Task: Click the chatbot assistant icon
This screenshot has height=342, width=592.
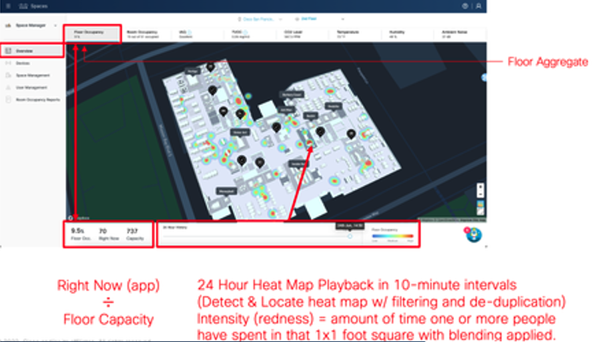Action: (x=473, y=235)
